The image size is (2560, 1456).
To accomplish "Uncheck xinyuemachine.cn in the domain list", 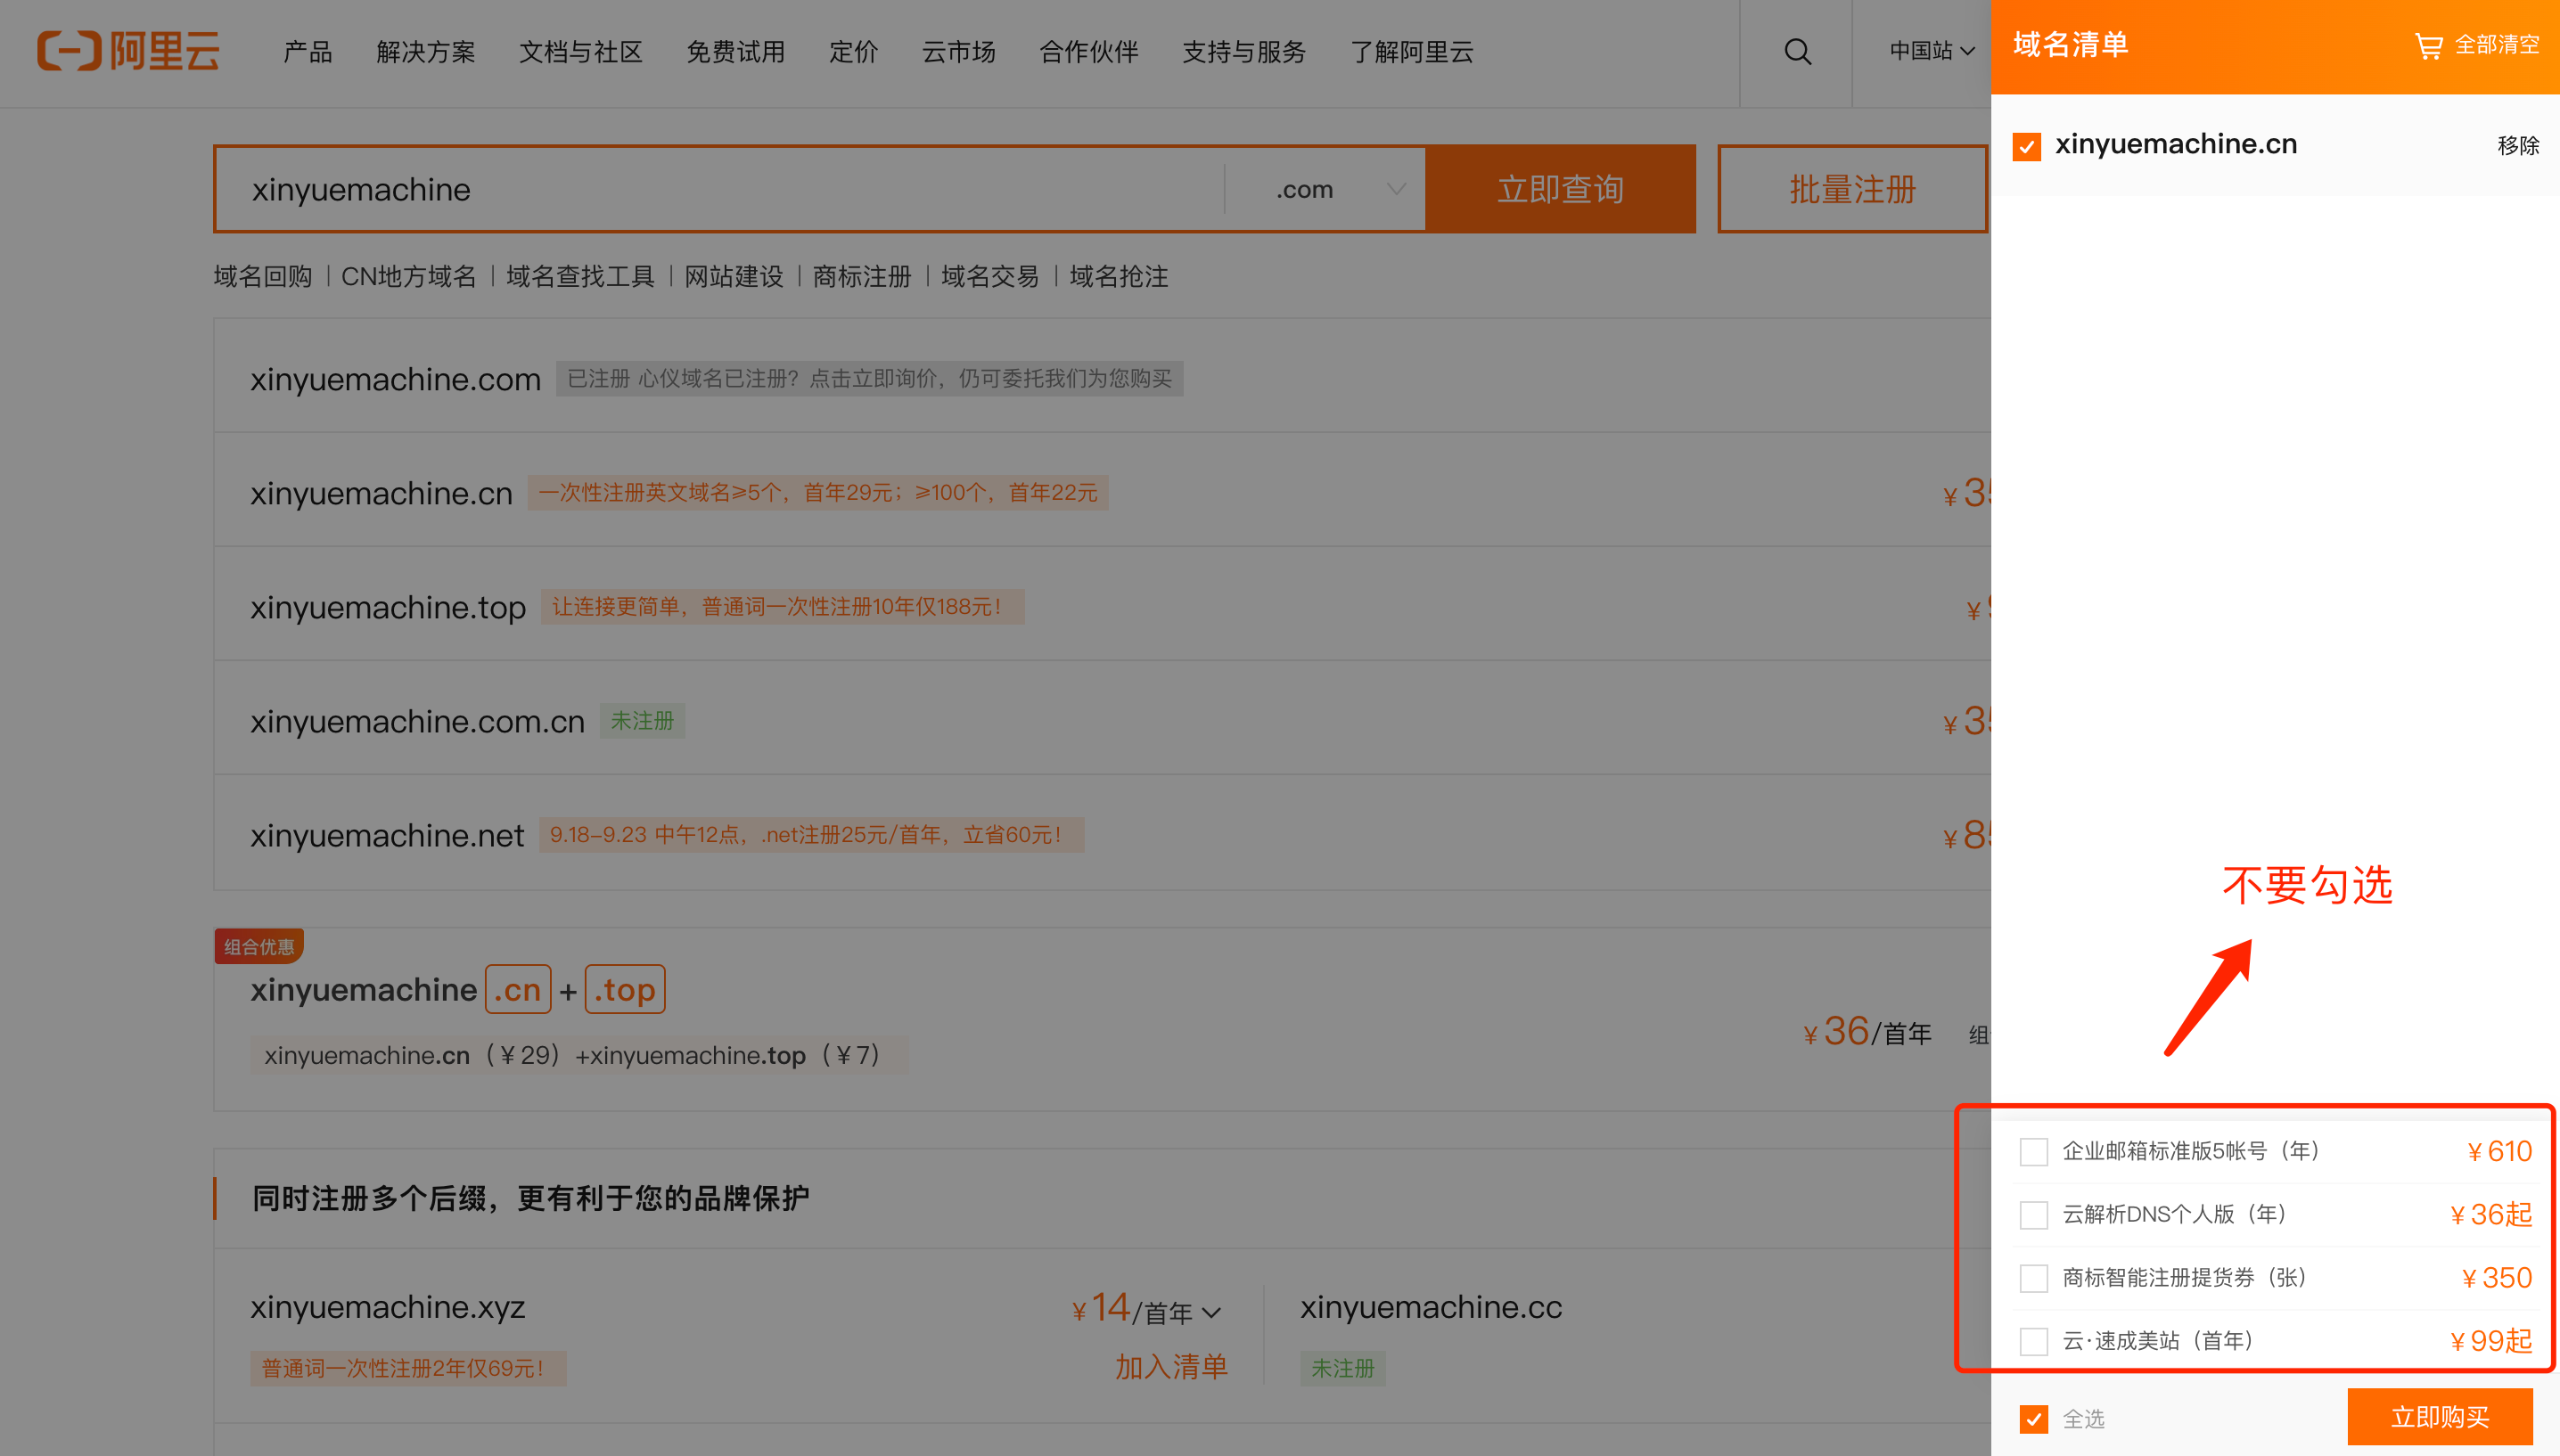I will pyautogui.click(x=2027, y=147).
